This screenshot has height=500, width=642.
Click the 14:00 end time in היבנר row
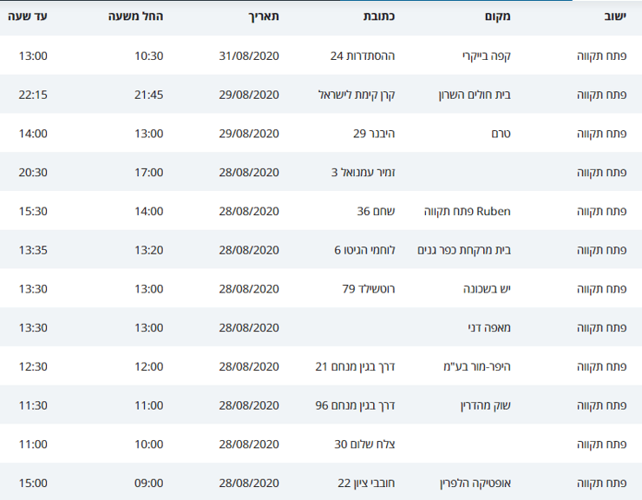33,134
